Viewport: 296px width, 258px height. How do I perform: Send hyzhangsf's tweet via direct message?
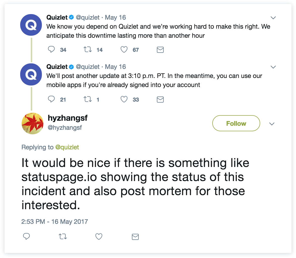(135, 237)
